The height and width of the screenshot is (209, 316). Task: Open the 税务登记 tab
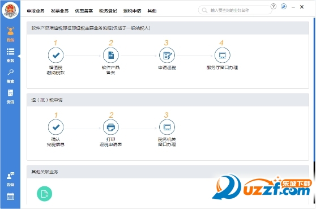click(x=108, y=11)
